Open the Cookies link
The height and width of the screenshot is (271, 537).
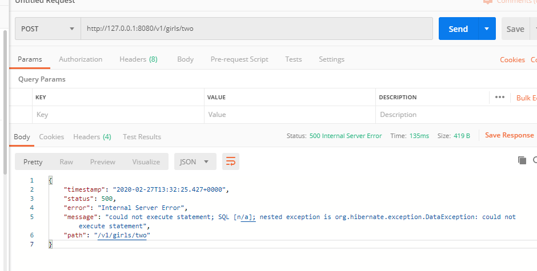pos(512,59)
